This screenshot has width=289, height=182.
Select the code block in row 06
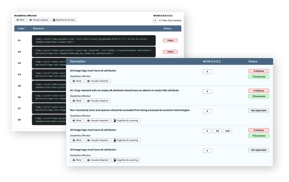[x=49, y=97]
